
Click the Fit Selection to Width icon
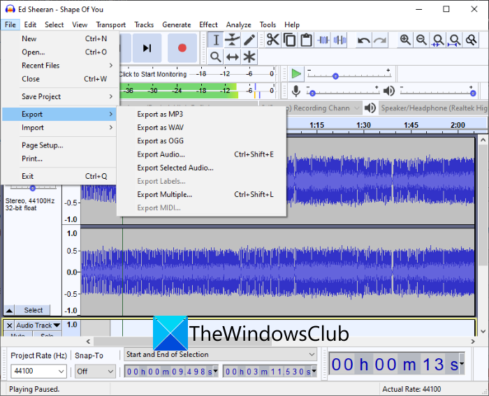438,40
